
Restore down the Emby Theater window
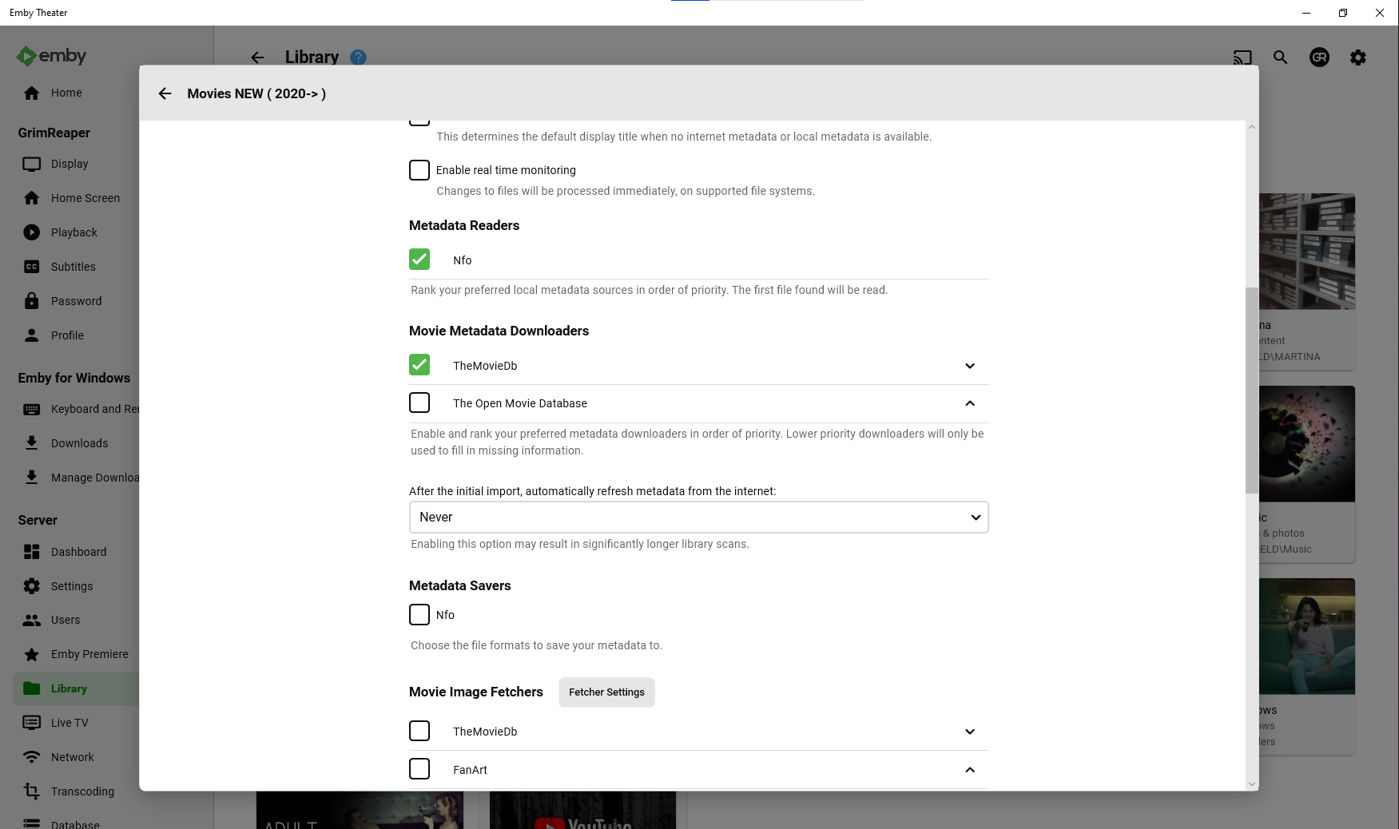tap(1343, 13)
